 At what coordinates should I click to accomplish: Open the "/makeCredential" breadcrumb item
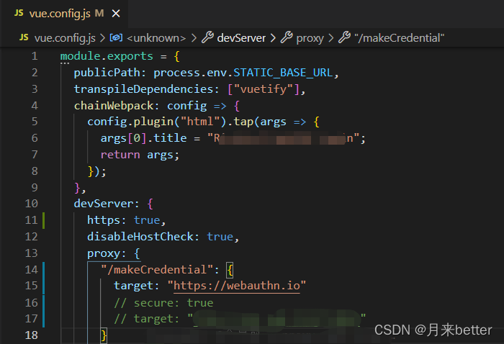click(399, 38)
